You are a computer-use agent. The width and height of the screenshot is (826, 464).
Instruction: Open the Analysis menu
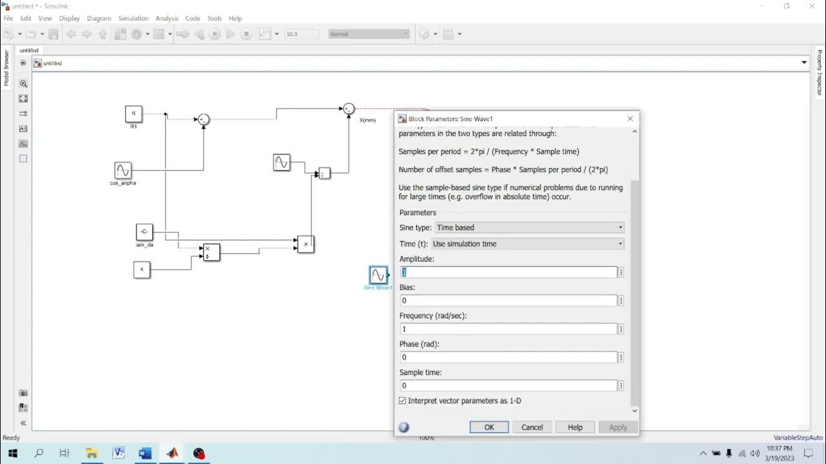click(166, 19)
